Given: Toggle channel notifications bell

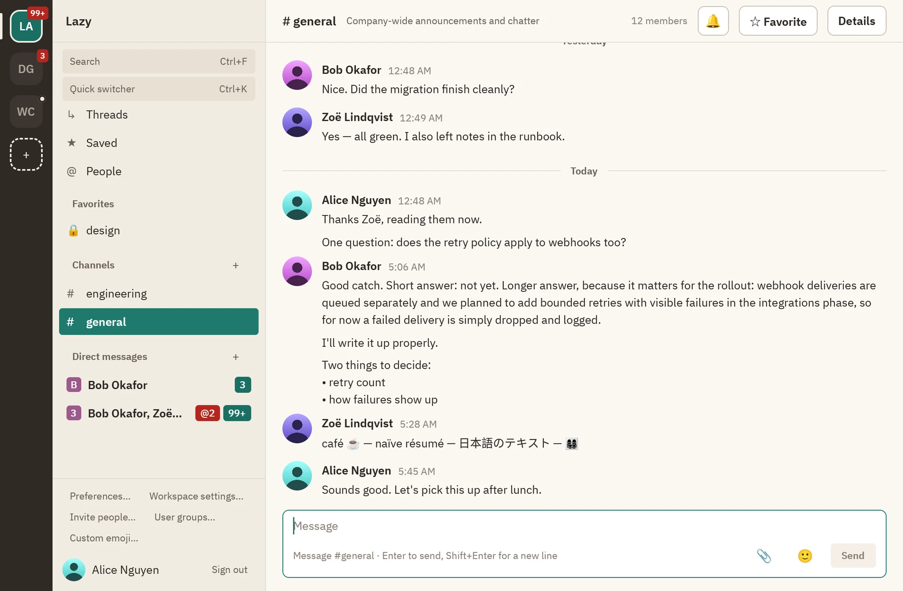Looking at the screenshot, I should [713, 21].
